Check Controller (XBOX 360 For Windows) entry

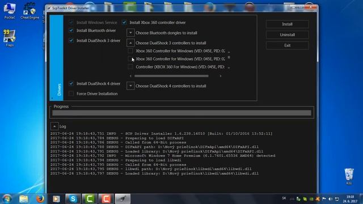(x=130, y=67)
